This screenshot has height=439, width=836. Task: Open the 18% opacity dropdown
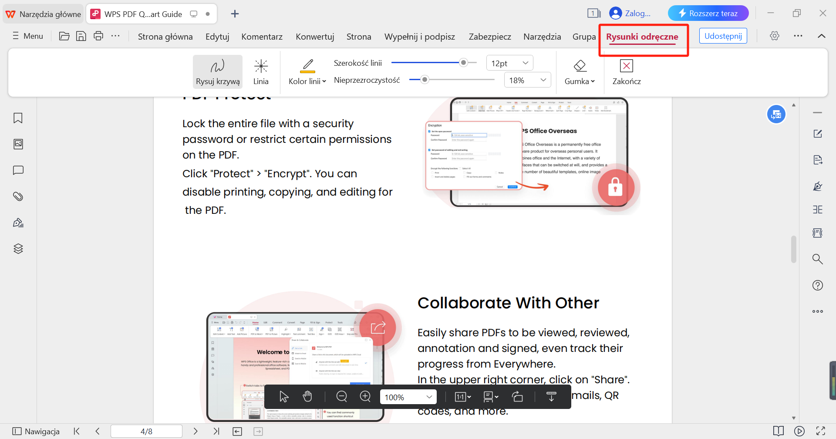(527, 80)
